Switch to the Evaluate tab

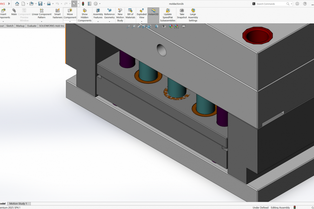pos(32,26)
